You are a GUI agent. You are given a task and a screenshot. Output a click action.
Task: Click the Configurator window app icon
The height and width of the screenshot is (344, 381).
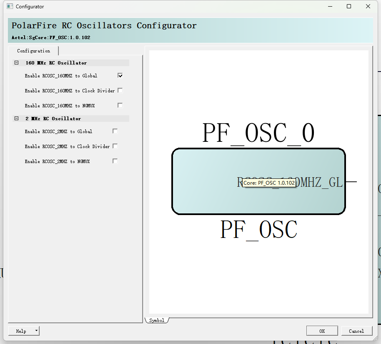click(10, 6)
